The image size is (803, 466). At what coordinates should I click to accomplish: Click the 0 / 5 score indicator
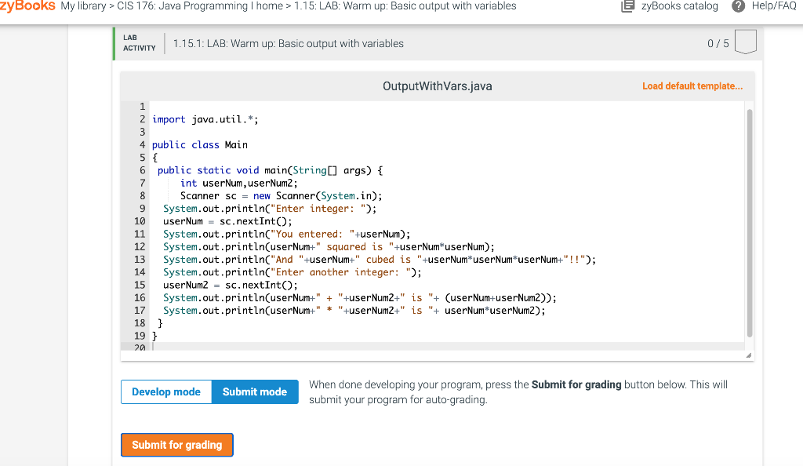pyautogui.click(x=719, y=43)
